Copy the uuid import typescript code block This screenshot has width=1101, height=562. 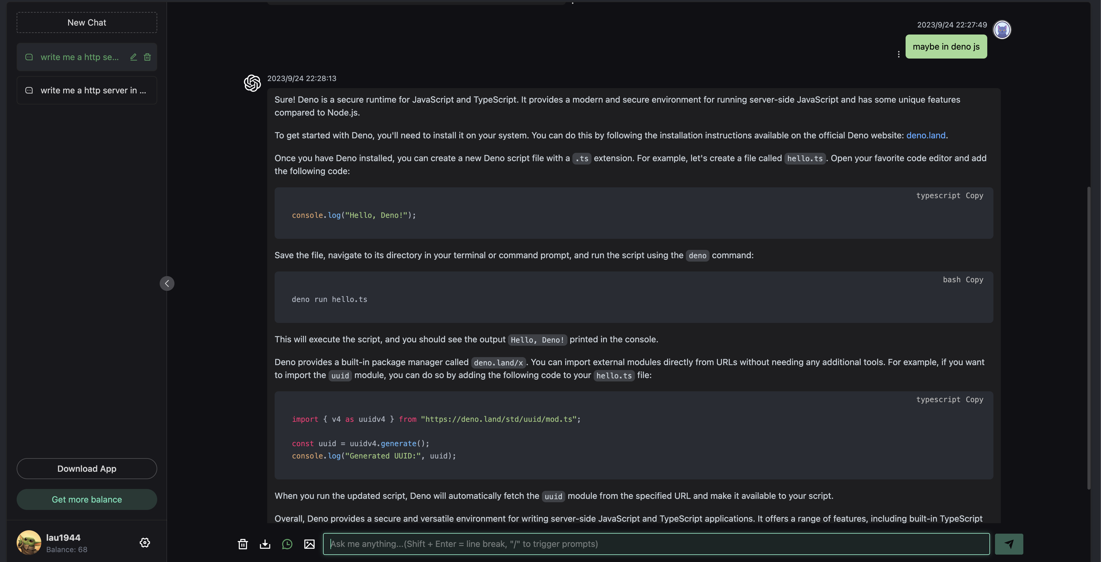tap(975, 400)
